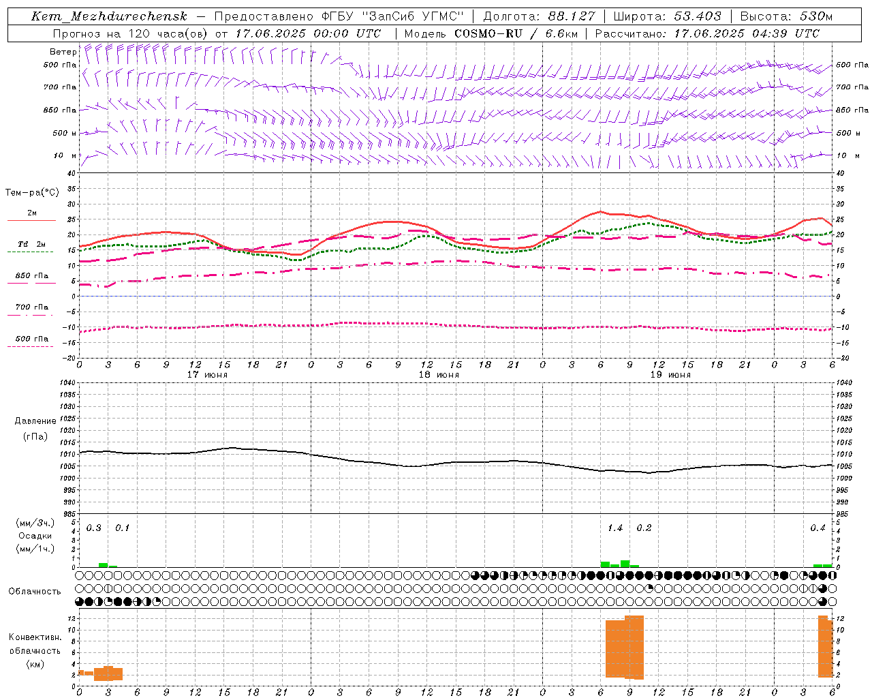Click the tall orange convective bar on 19 июня
Viewport: 872px width, 698px height.
pos(625,648)
